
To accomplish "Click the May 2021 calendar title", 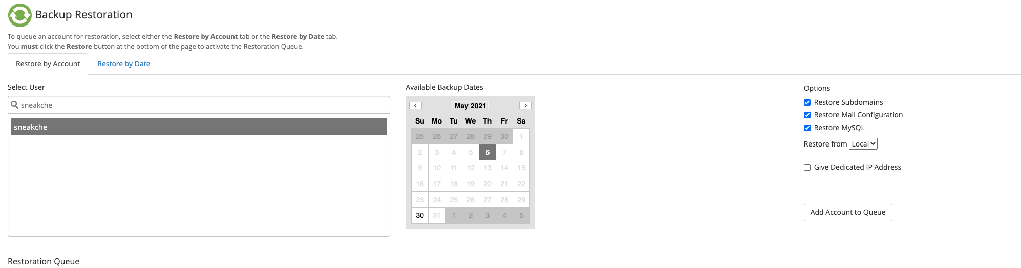I will pos(470,106).
